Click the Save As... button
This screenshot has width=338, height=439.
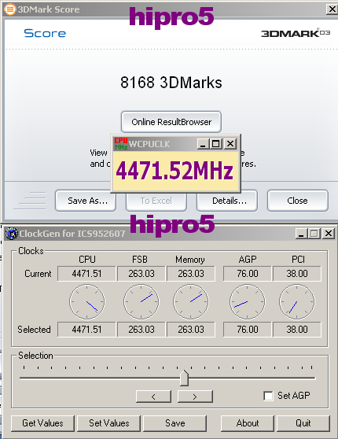pyautogui.click(x=86, y=201)
